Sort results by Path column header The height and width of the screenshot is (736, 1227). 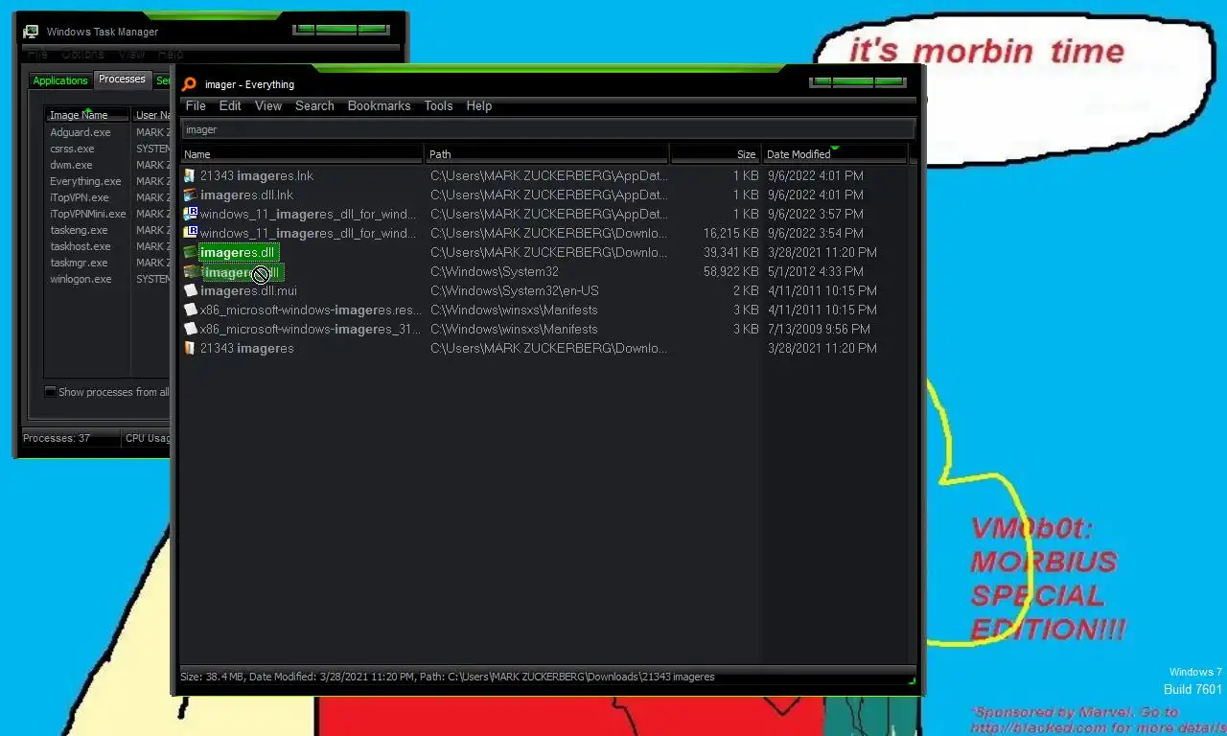pos(546,154)
